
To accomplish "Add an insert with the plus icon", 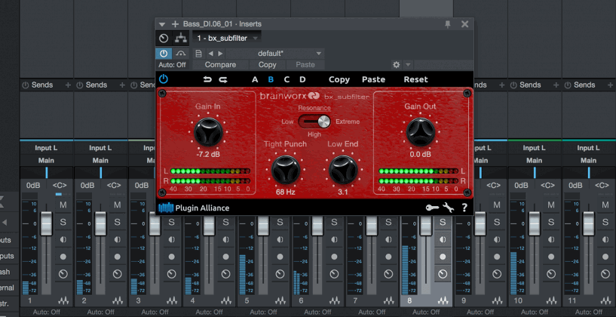I will [175, 24].
